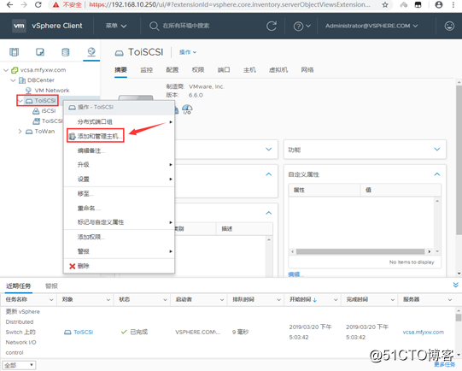The height and width of the screenshot is (371, 462).
Task: Choose 移至 from context menu
Action: 119,194
